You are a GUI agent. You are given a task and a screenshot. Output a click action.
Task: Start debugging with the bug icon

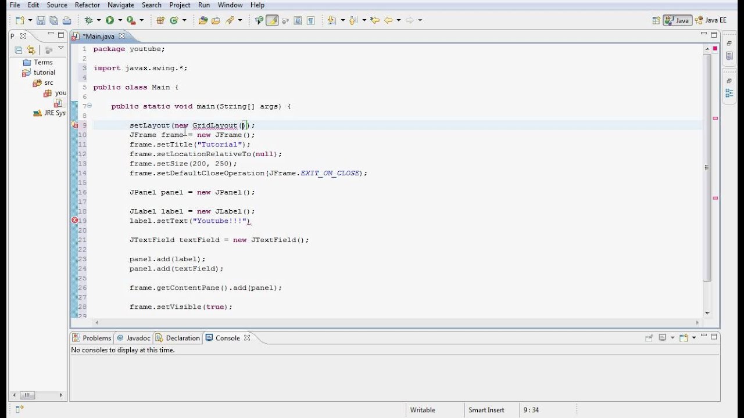pyautogui.click(x=88, y=20)
